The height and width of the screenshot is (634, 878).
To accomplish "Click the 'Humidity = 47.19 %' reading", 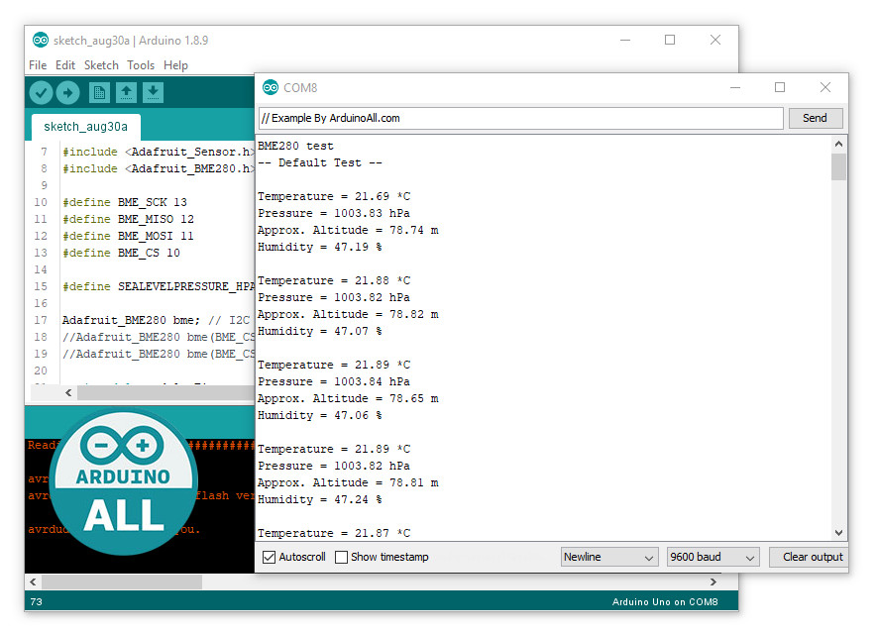I will click(320, 247).
